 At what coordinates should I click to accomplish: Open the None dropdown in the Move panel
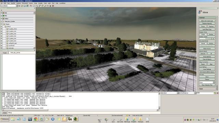coord(207,82)
